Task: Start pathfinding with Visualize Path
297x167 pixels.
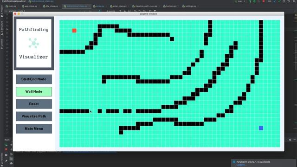Action: tap(34, 116)
